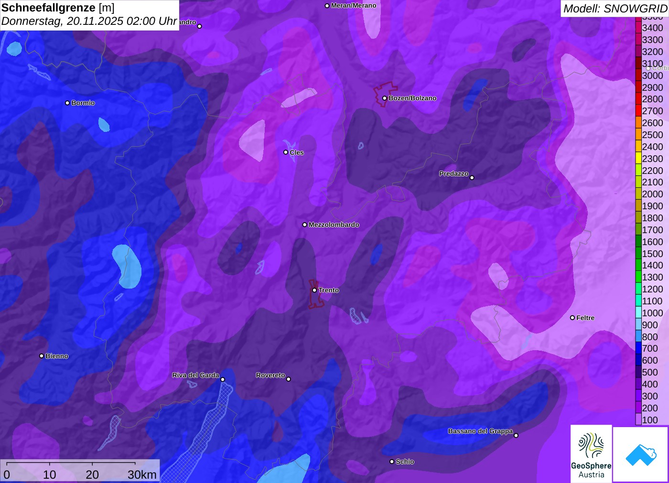The image size is (669, 483).
Task: Select the Schio town label
Action: click(x=405, y=462)
